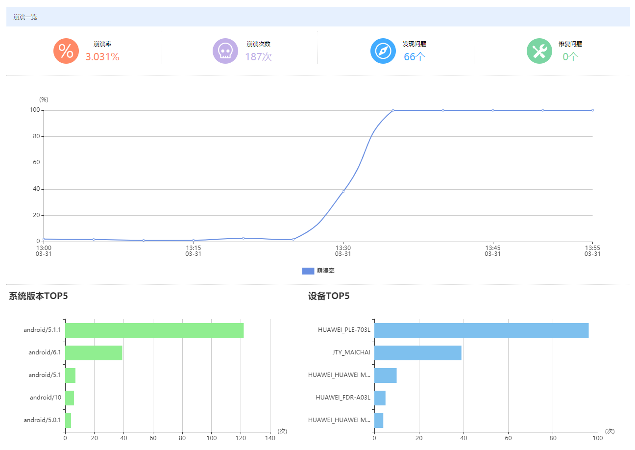Click the android/10 green bar
This screenshot has width=635, height=450.
(x=70, y=398)
